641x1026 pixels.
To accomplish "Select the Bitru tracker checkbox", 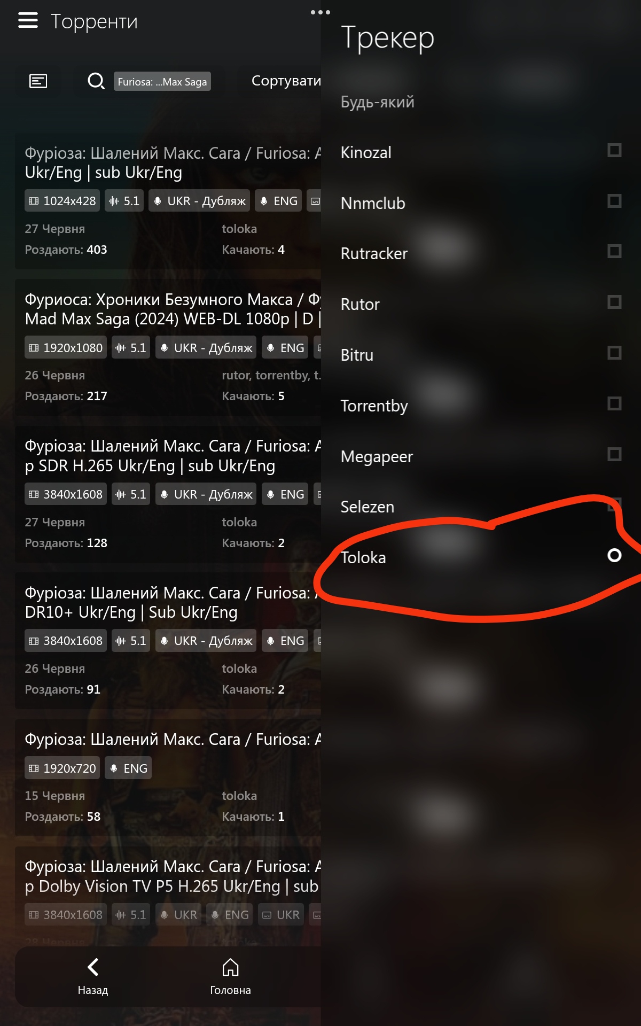I will (x=614, y=353).
